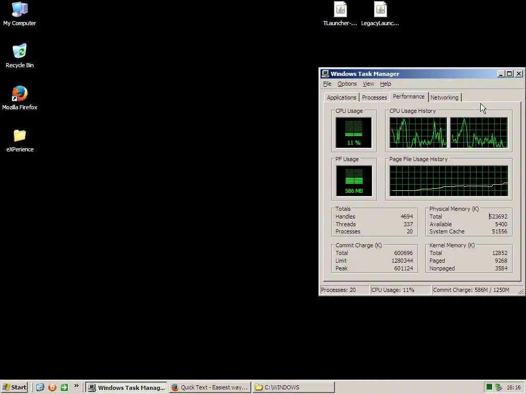This screenshot has height=394, width=526.
Task: Click the Nonpaged value 3584
Action: [501, 268]
